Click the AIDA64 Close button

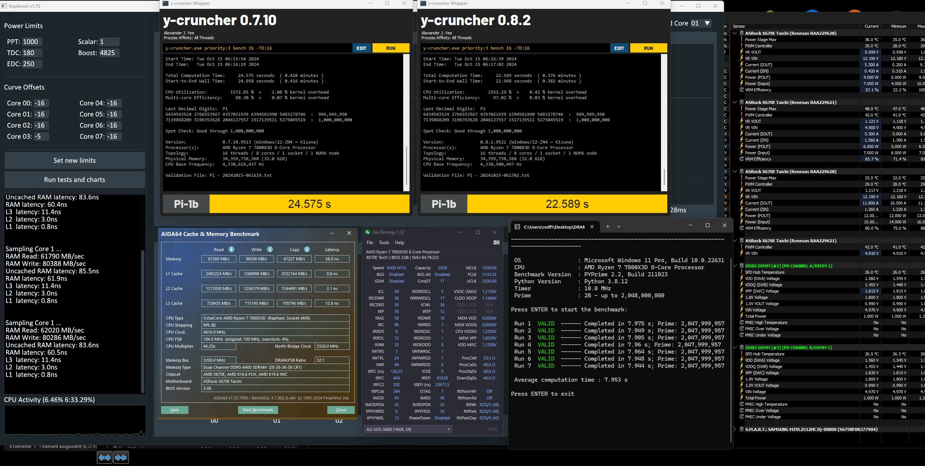point(341,410)
